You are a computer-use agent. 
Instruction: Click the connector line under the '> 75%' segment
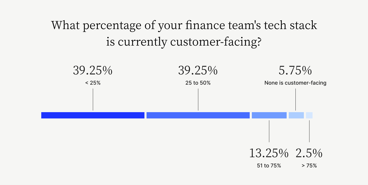tap(309, 131)
